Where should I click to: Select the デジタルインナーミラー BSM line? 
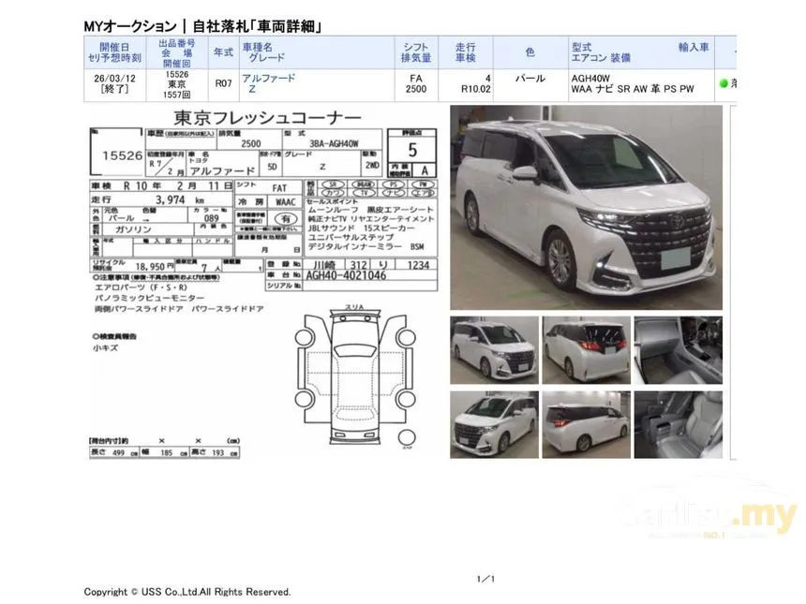pyautogui.click(x=366, y=246)
